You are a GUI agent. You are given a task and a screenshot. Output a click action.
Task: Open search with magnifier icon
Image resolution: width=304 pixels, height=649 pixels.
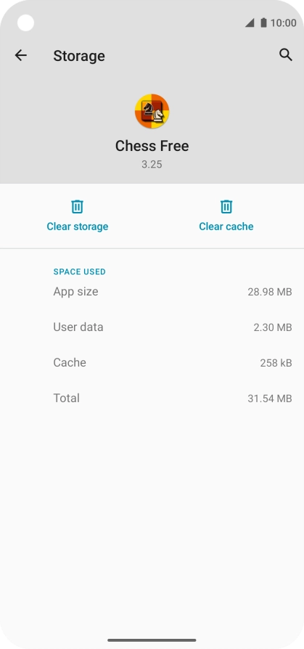[286, 54]
